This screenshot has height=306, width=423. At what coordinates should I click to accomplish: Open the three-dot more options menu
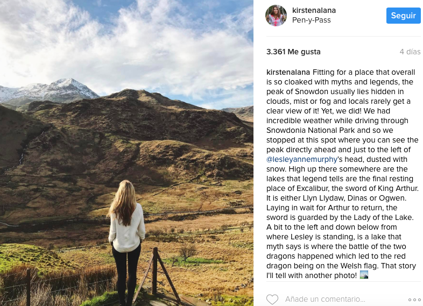coord(414,300)
